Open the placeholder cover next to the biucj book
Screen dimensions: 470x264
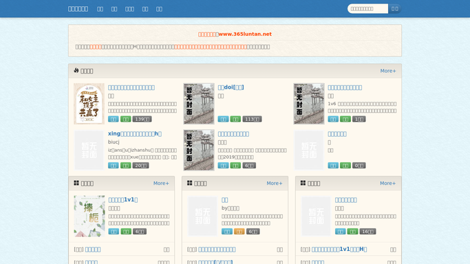coord(89,150)
